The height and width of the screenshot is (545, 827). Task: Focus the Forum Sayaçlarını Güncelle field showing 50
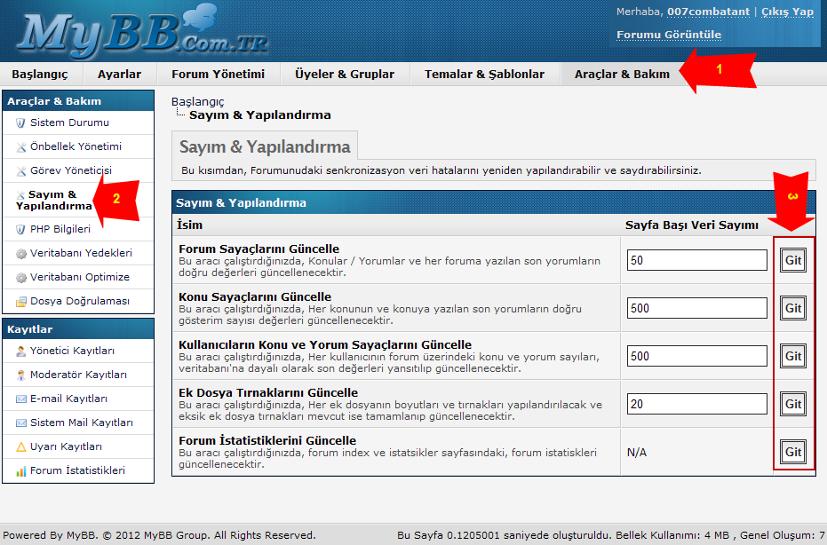tap(696, 260)
